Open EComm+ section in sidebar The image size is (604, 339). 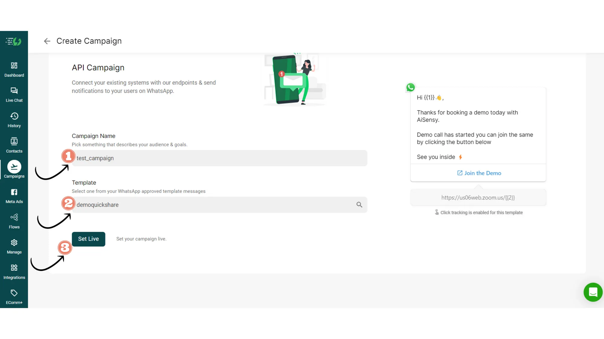14,297
